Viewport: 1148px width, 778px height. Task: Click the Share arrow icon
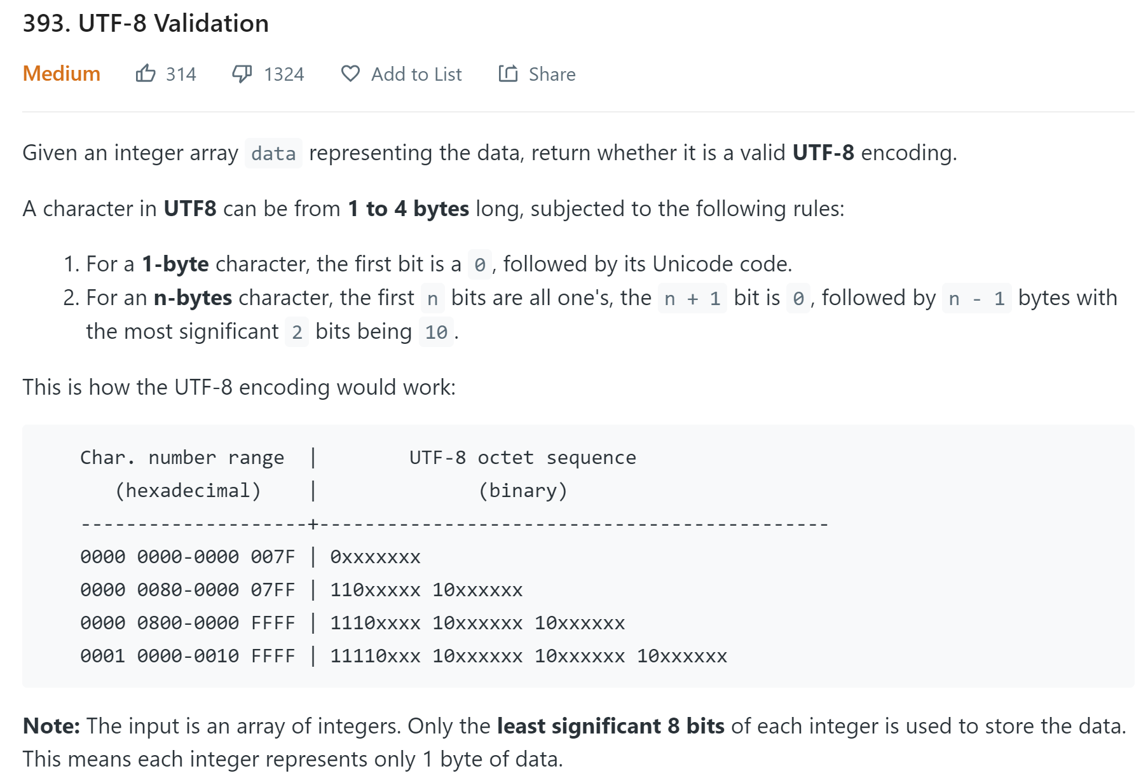coord(508,74)
